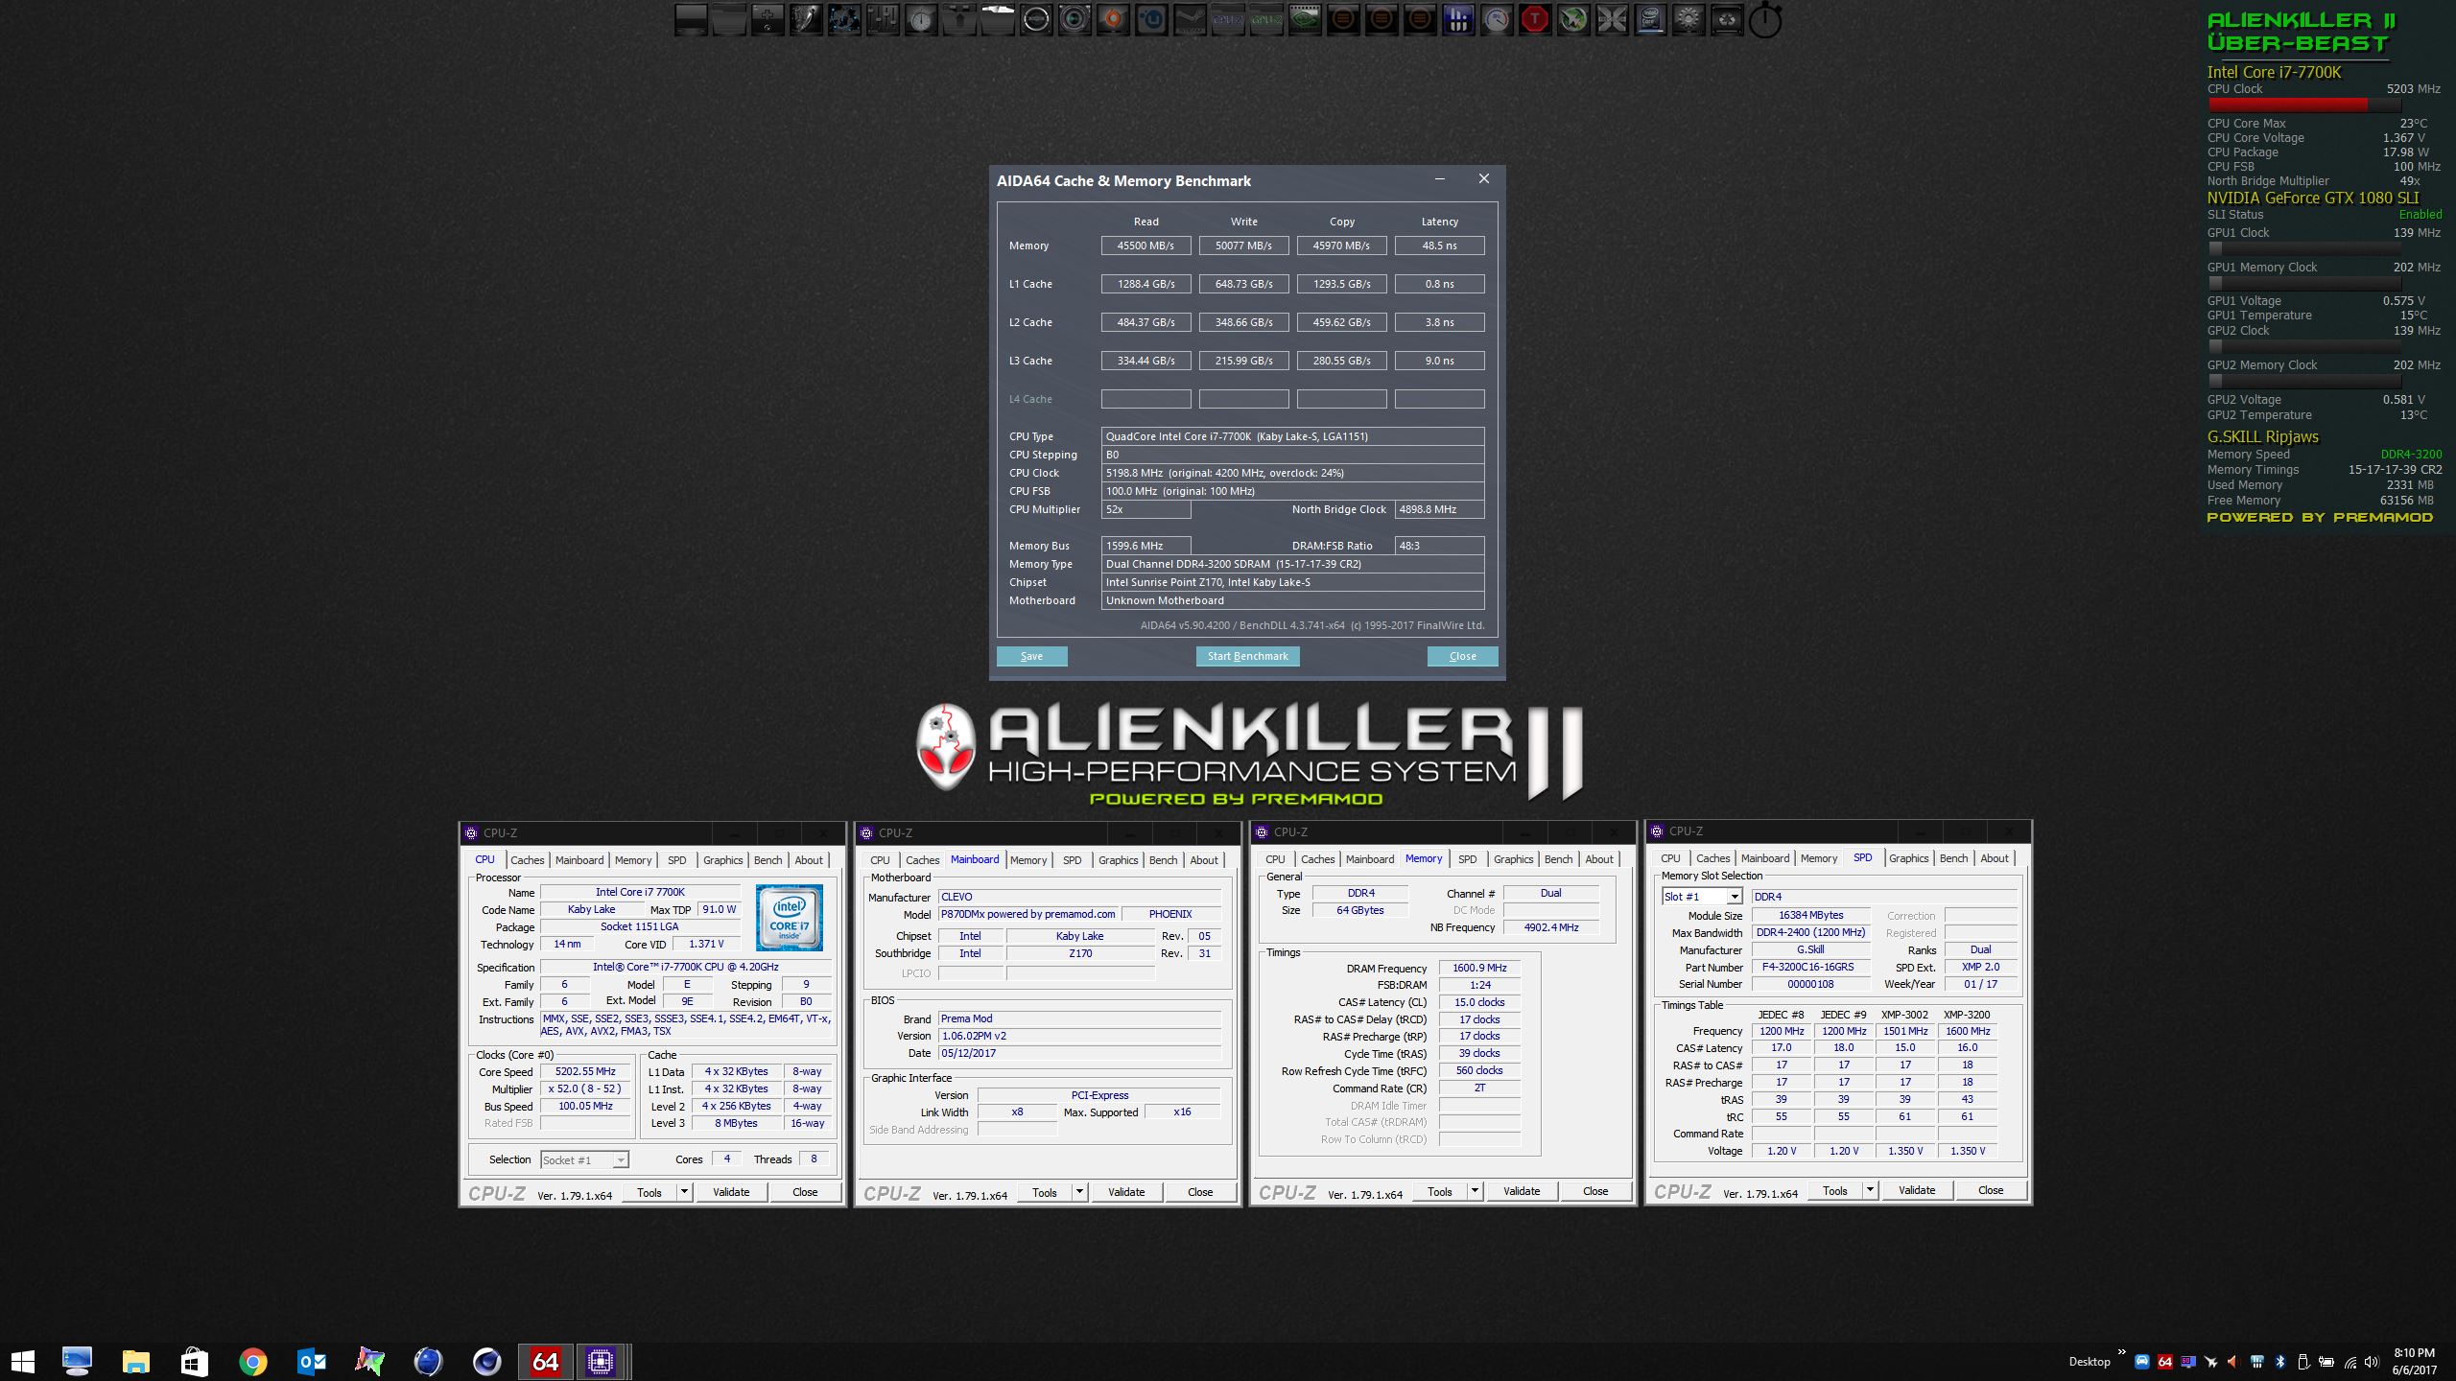
Task: Open the red T ThrottleStop icon
Action: [x=1536, y=19]
